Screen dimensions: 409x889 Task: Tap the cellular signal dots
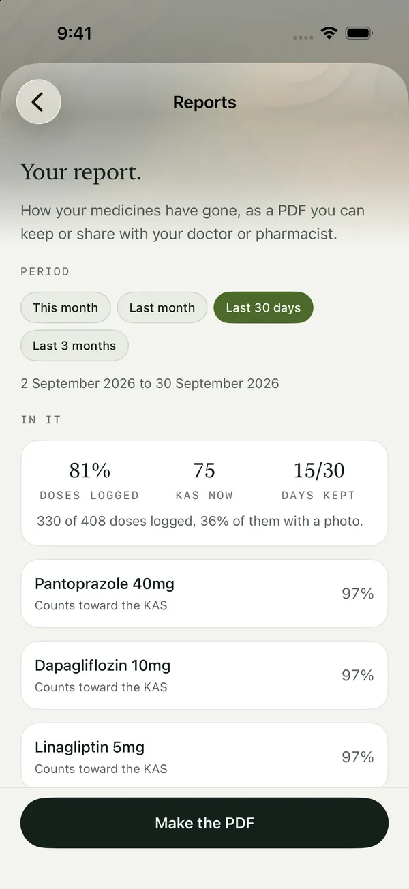303,37
